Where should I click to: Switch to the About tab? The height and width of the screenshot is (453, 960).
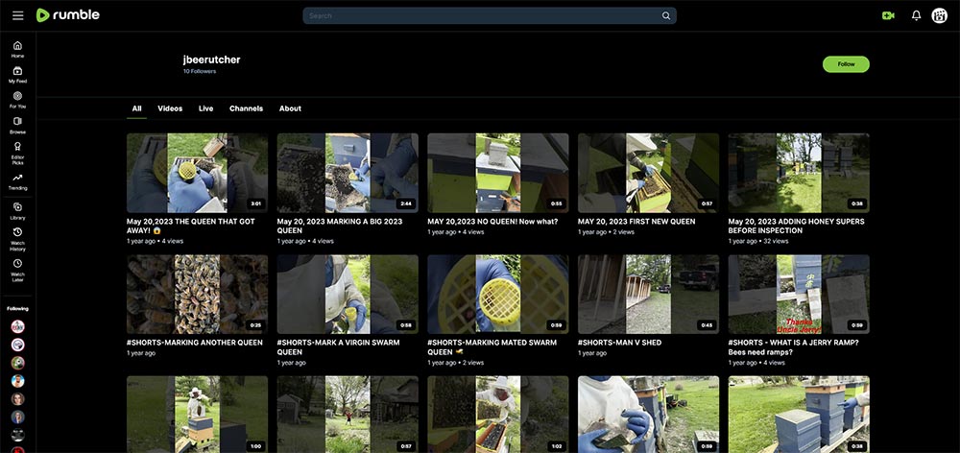coord(290,108)
